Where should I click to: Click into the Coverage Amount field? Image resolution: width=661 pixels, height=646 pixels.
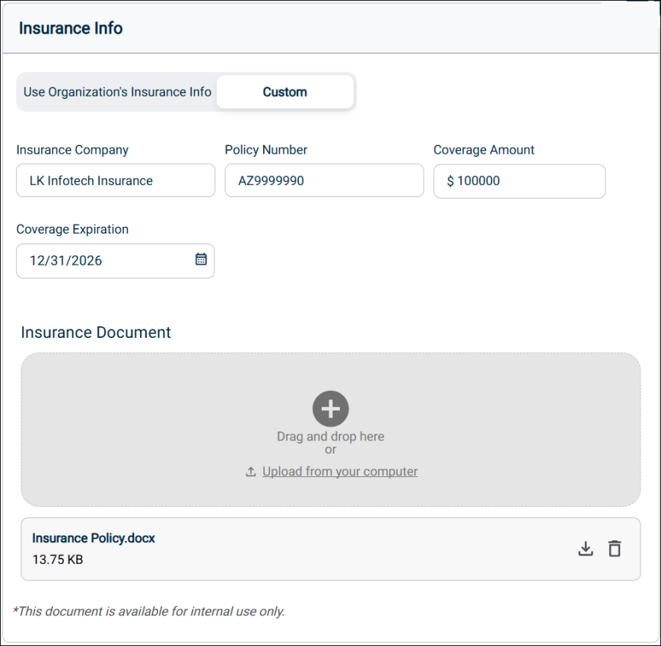coord(520,181)
